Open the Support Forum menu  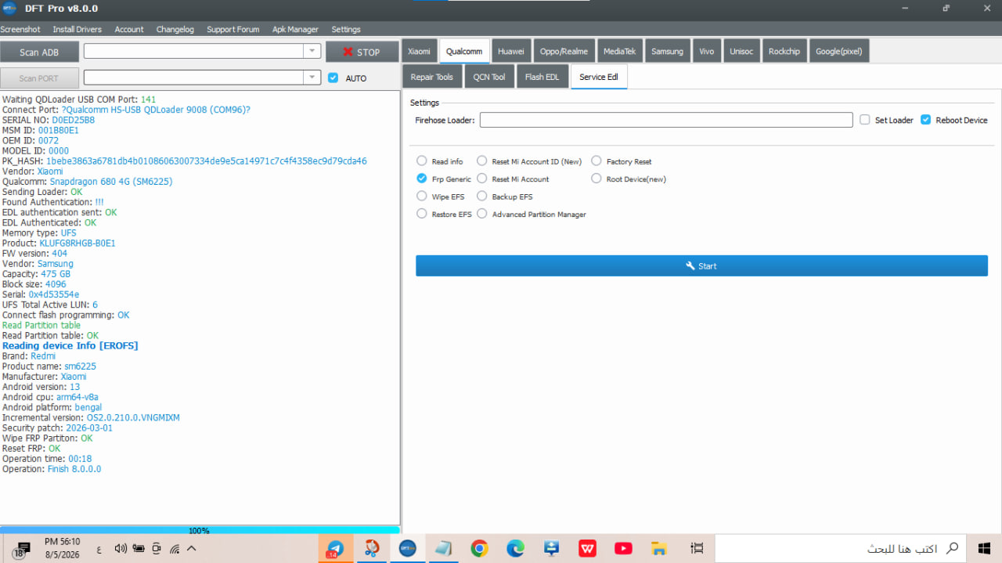[x=232, y=29]
